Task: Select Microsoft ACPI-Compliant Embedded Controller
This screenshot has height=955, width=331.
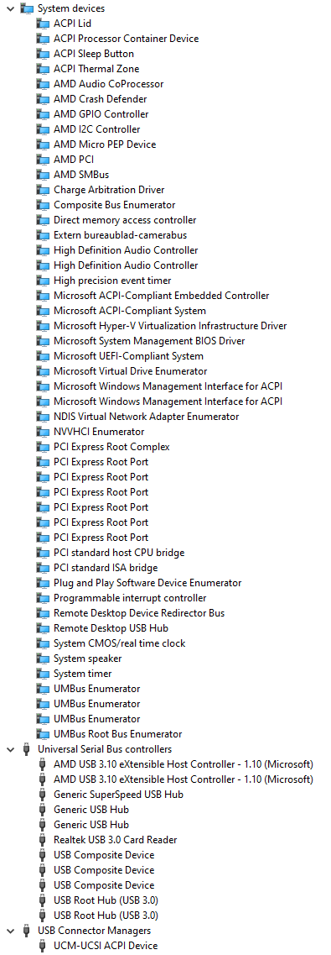Action: click(x=161, y=296)
